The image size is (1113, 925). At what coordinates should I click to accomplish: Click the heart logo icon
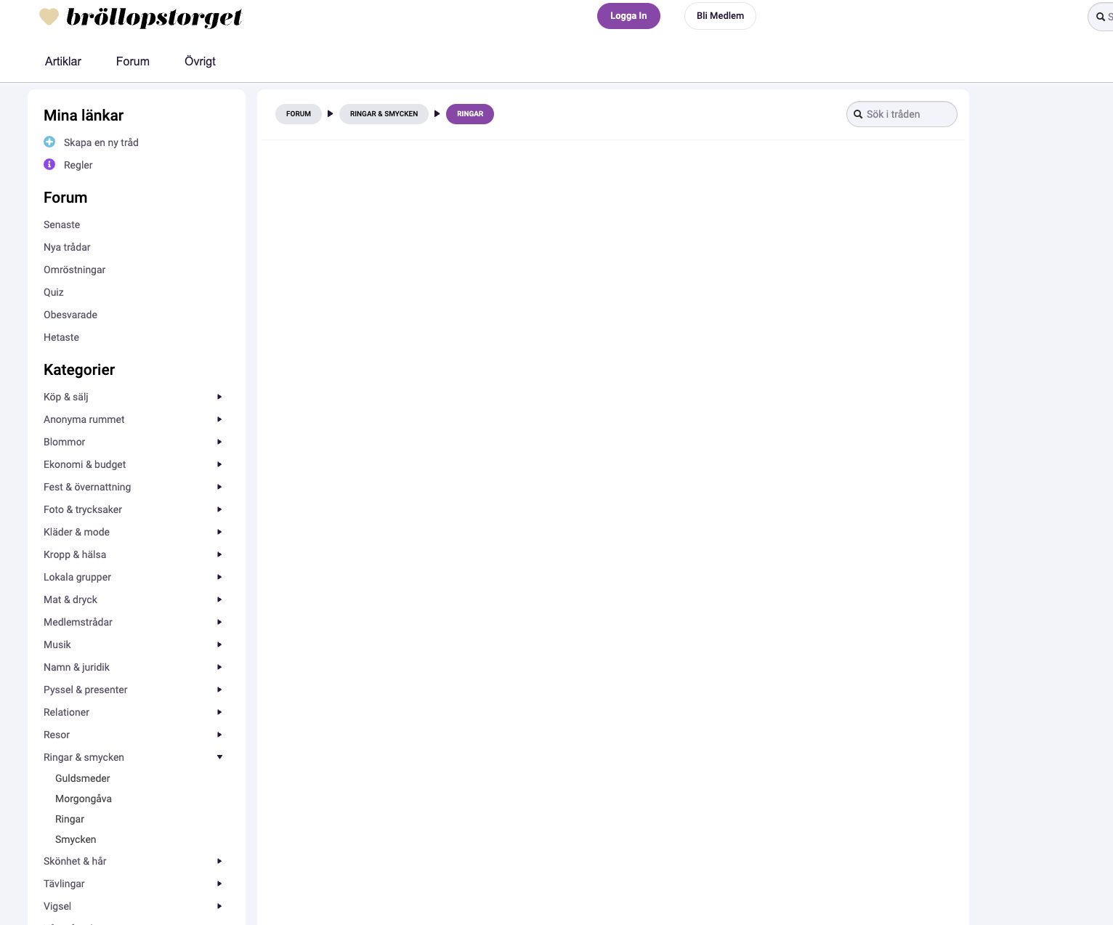coord(49,16)
